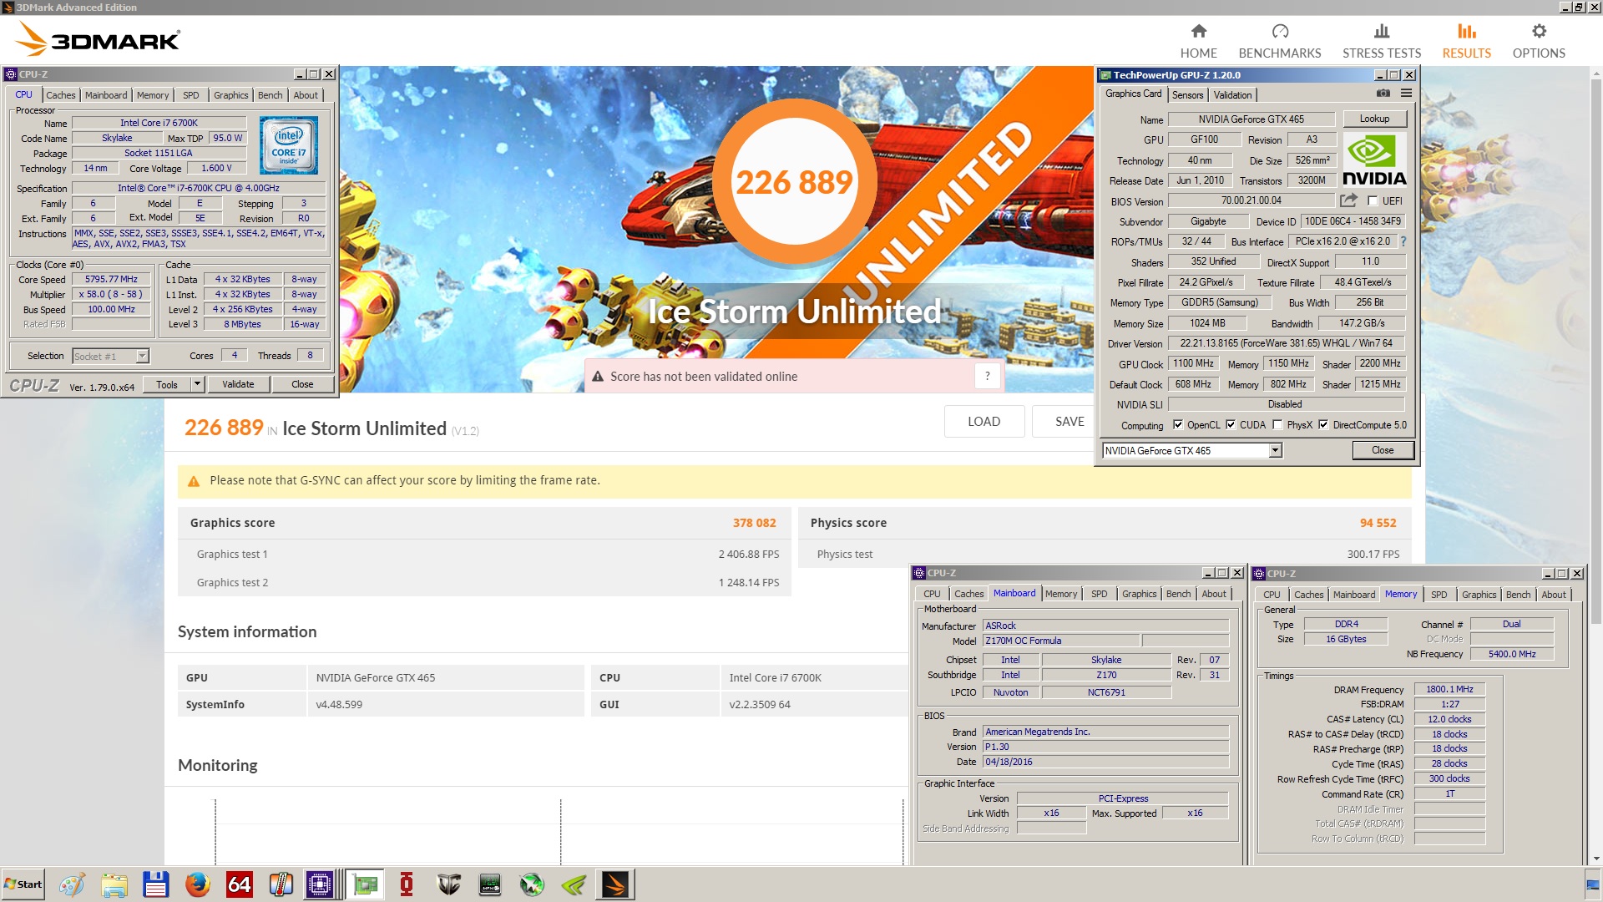Image resolution: width=1603 pixels, height=902 pixels.
Task: Click the DRAM Frequency value 1800.1 MHz
Action: coord(1449,690)
